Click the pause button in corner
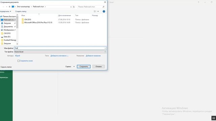This screenshot has width=216, height=121. pyautogui.click(x=214, y=118)
